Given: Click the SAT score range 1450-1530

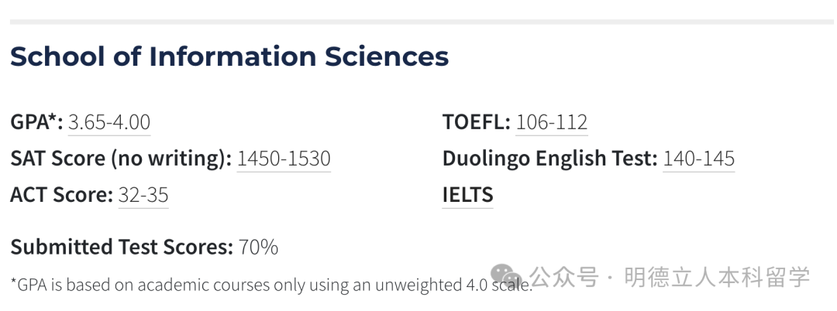Looking at the screenshot, I should (284, 159).
